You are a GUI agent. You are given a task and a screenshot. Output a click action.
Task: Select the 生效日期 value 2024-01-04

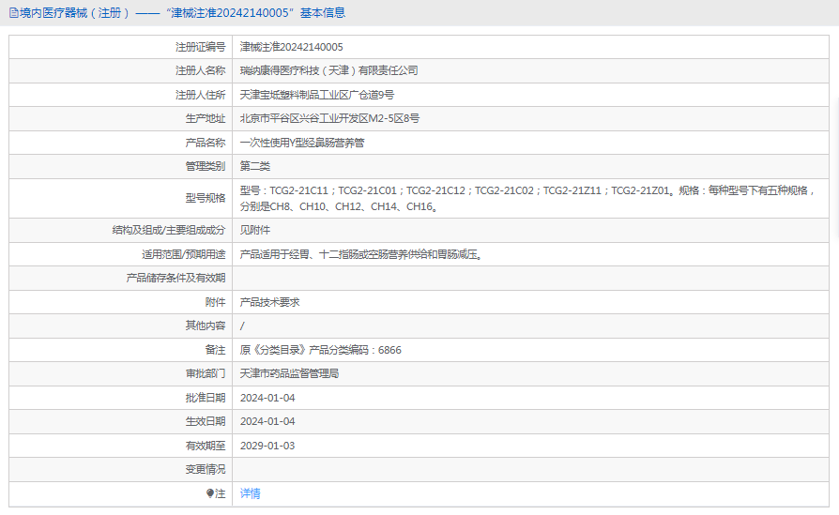[x=267, y=421]
